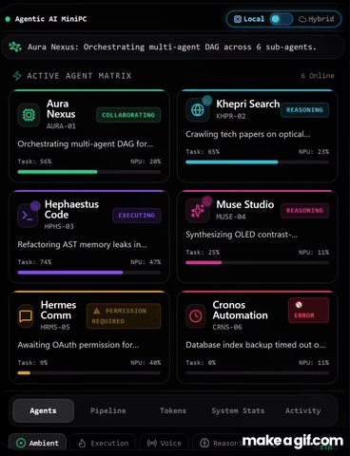350x456 pixels.
Task: Toggle the Local/Hybrid mode switch
Action: pos(281,19)
